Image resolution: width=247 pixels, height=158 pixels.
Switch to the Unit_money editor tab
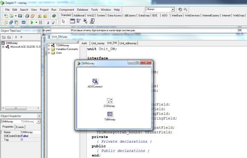(x=98, y=43)
